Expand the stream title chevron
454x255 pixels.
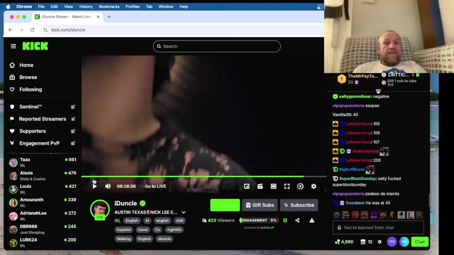[x=183, y=212]
